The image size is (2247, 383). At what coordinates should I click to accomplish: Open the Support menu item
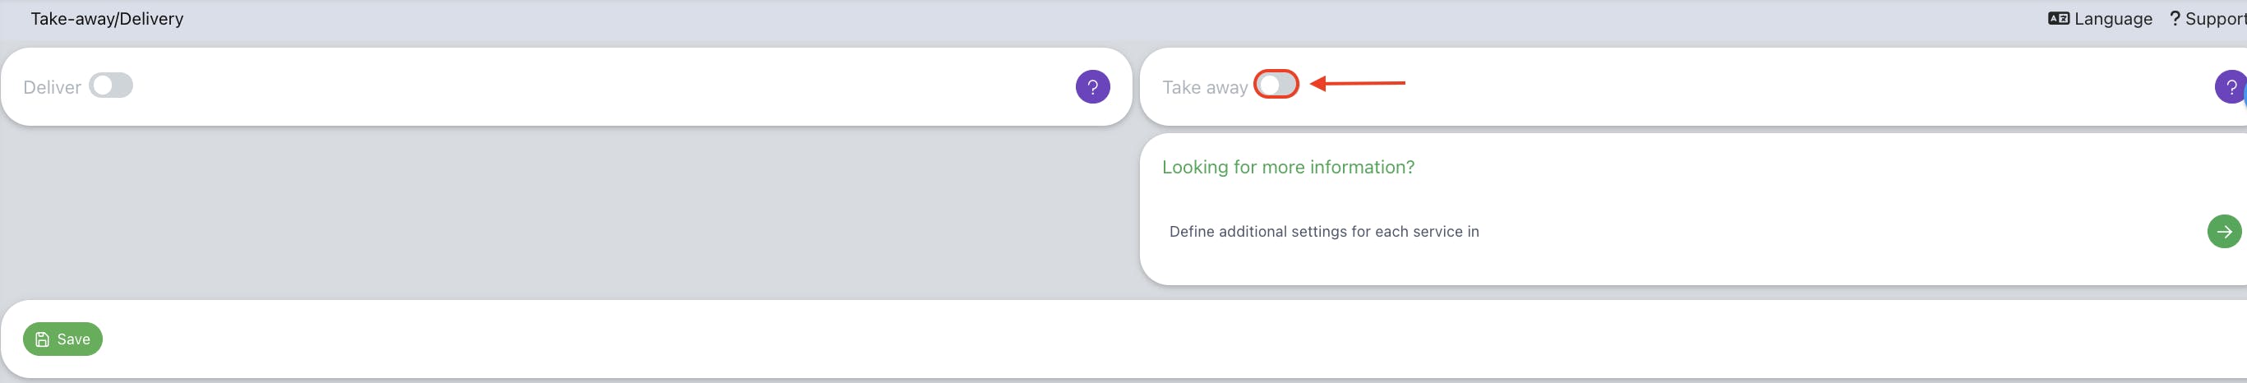point(2207,18)
